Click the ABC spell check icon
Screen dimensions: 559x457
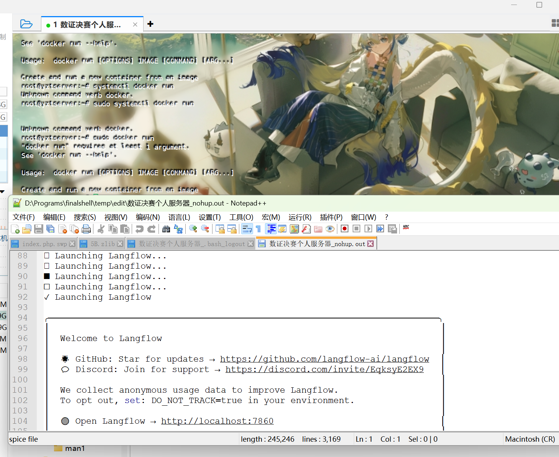coord(406,228)
